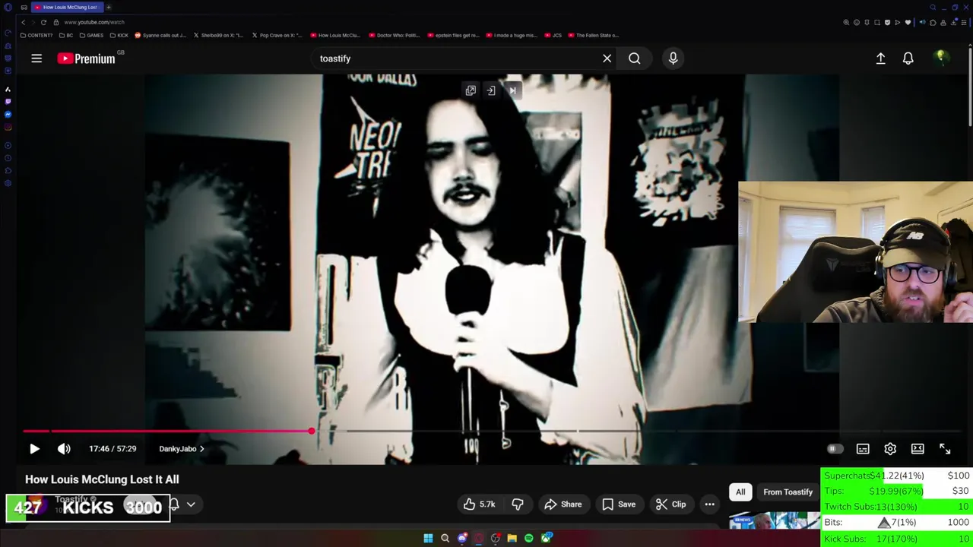The width and height of the screenshot is (973, 547).
Task: Seek using the red progress bar handle
Action: [x=312, y=431]
